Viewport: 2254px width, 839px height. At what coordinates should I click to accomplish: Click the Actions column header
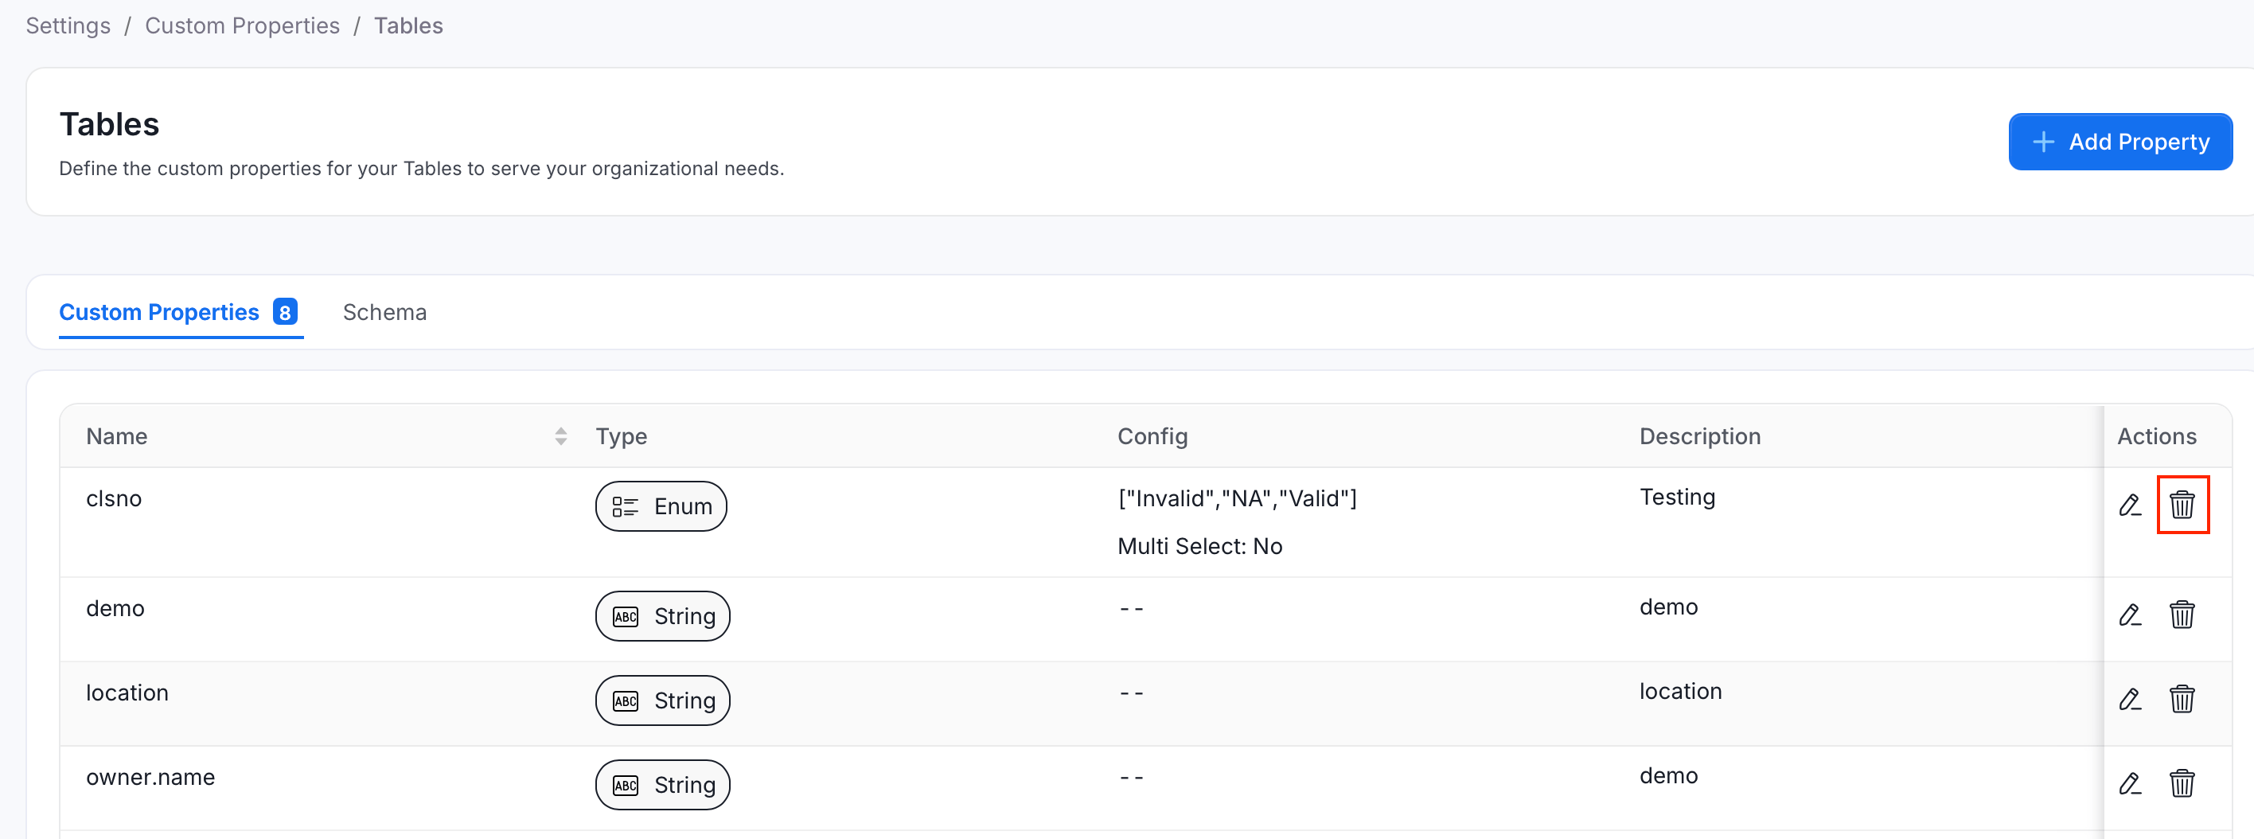pos(2157,436)
